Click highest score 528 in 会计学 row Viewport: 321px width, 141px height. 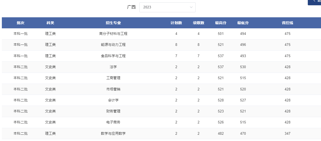[x=221, y=100]
